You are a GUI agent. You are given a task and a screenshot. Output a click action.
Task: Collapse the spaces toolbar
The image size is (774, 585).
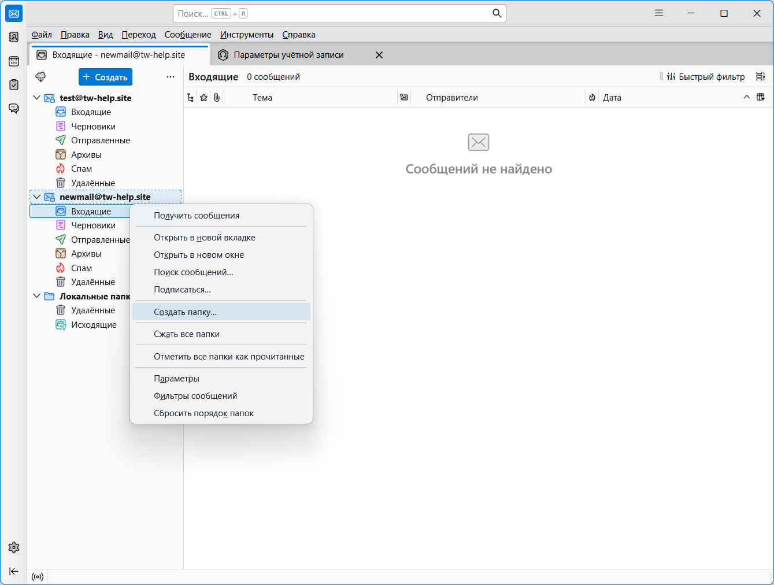pos(14,571)
